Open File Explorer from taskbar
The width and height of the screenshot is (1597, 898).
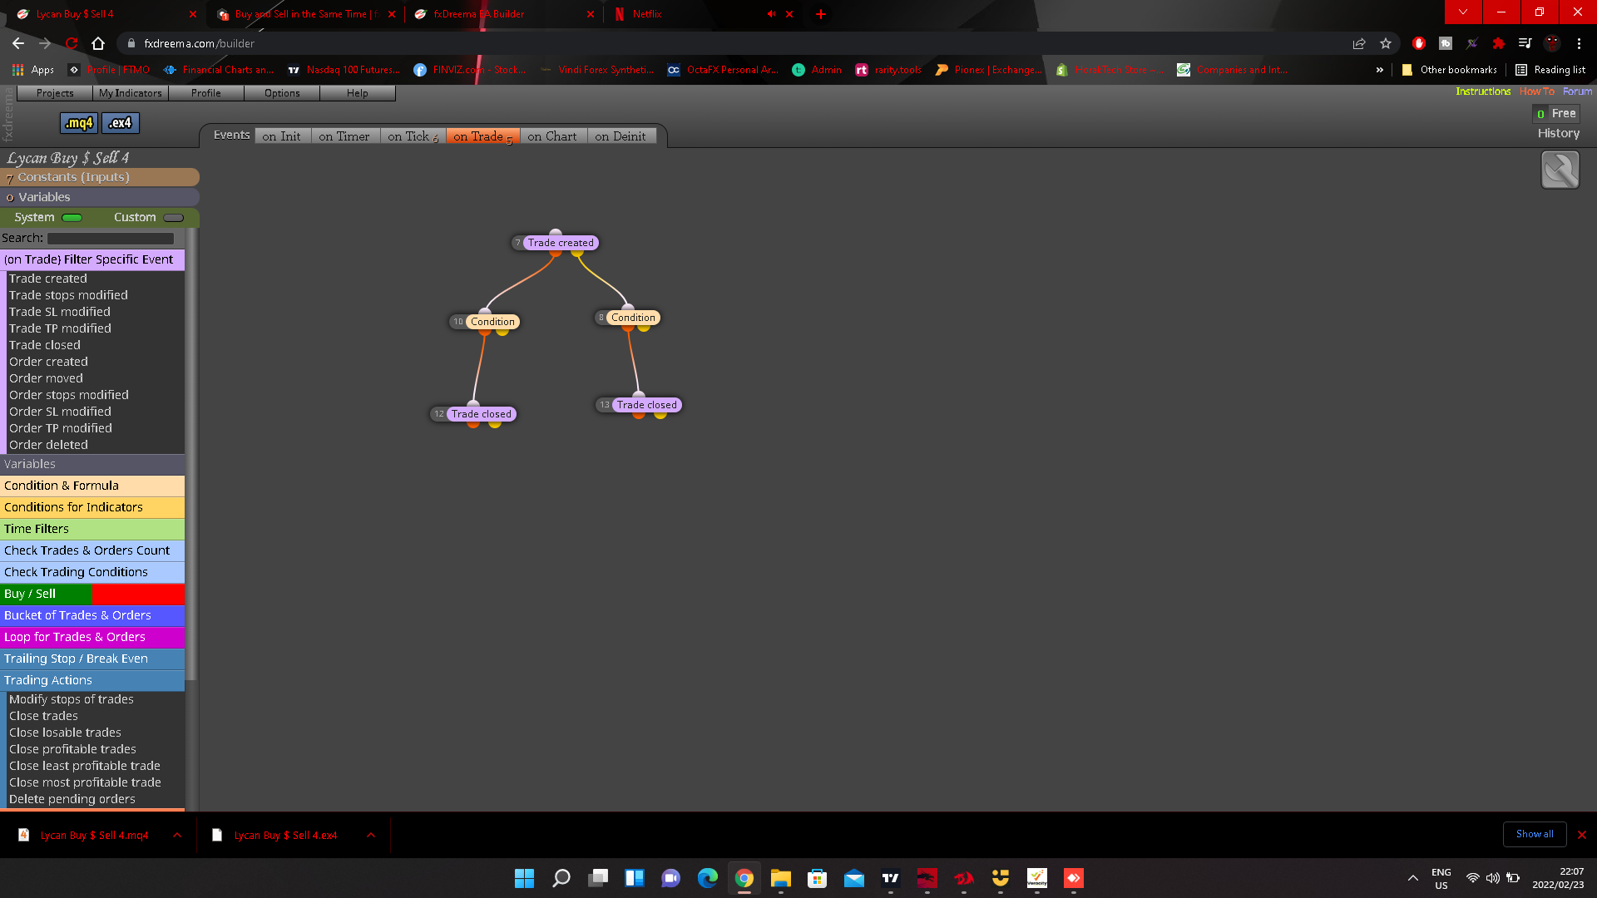click(x=780, y=878)
